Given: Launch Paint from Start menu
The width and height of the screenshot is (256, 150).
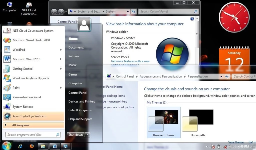Looking at the screenshot, I should pyautogui.click(x=33, y=88).
